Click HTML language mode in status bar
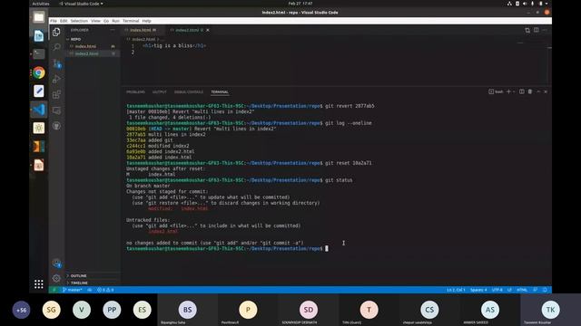 tap(522, 290)
